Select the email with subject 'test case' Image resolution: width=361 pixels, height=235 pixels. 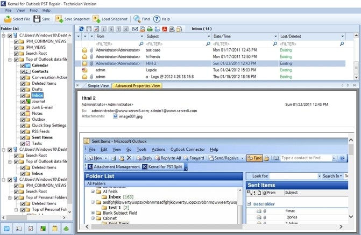210,50
